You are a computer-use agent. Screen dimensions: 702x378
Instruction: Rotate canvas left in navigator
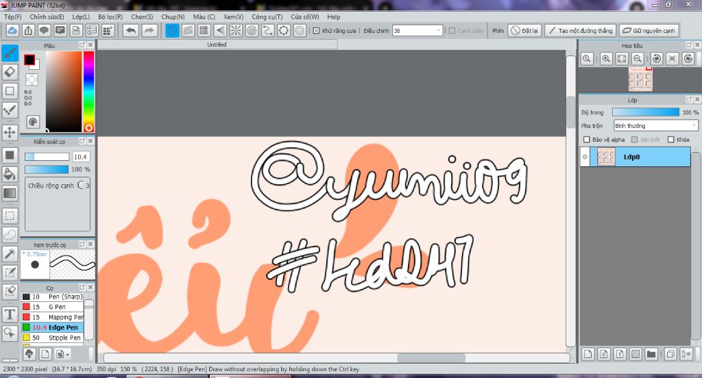(657, 59)
